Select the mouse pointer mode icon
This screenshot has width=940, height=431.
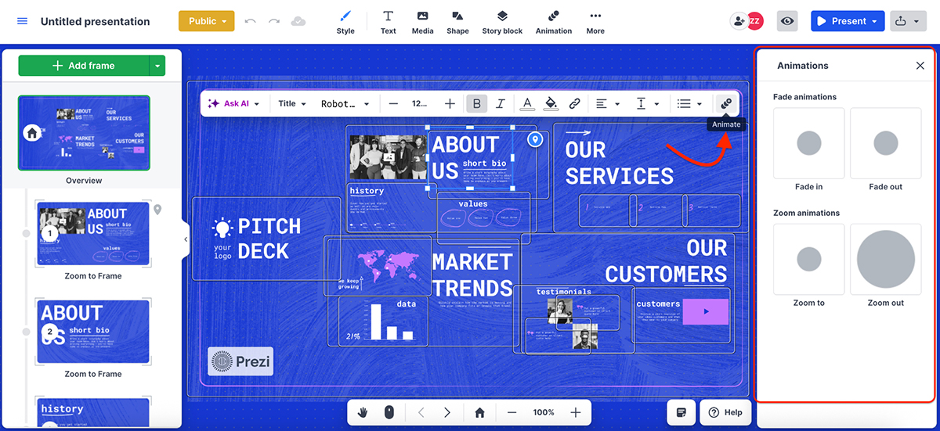389,412
